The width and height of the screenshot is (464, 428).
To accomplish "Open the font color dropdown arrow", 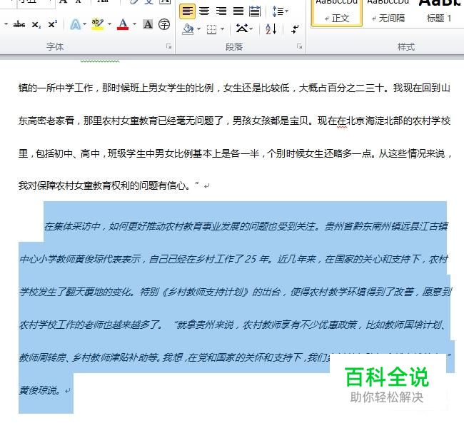I will (134, 24).
